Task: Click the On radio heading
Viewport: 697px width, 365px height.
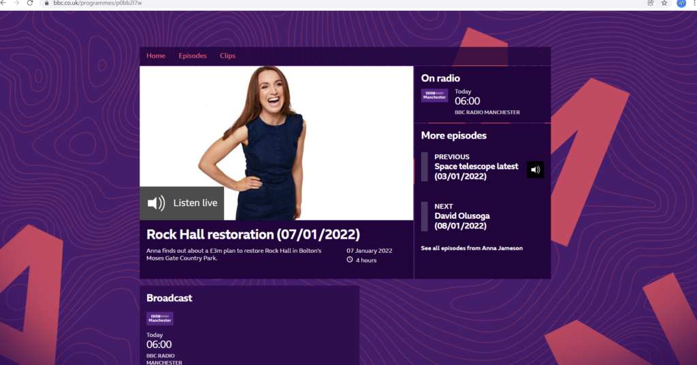Action: [440, 78]
